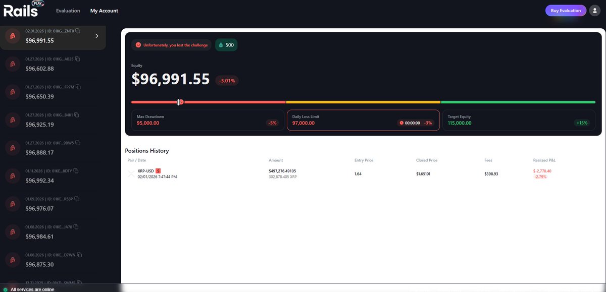Copy the ID of the $96,602.88 account
The height and width of the screenshot is (292, 606).
coord(78,59)
